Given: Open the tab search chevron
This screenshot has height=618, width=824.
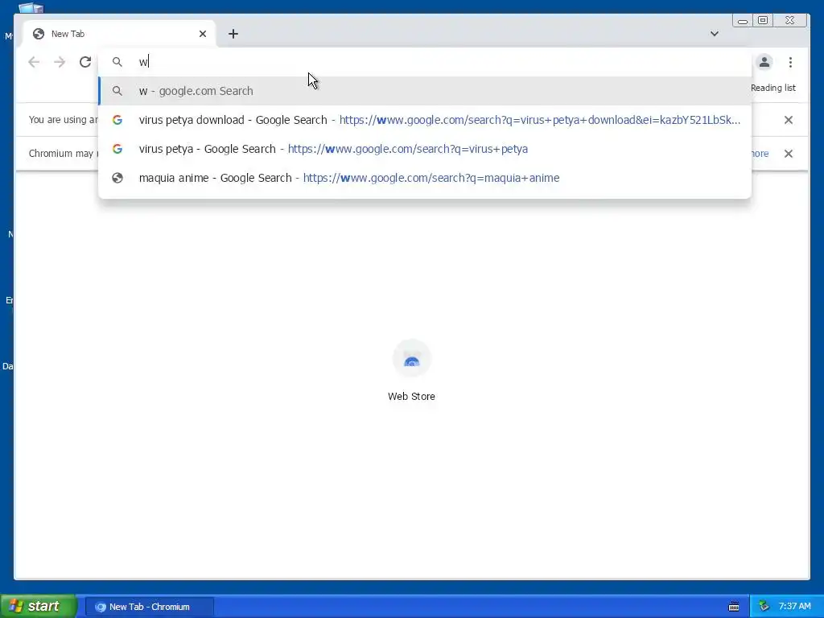Looking at the screenshot, I should 715,34.
